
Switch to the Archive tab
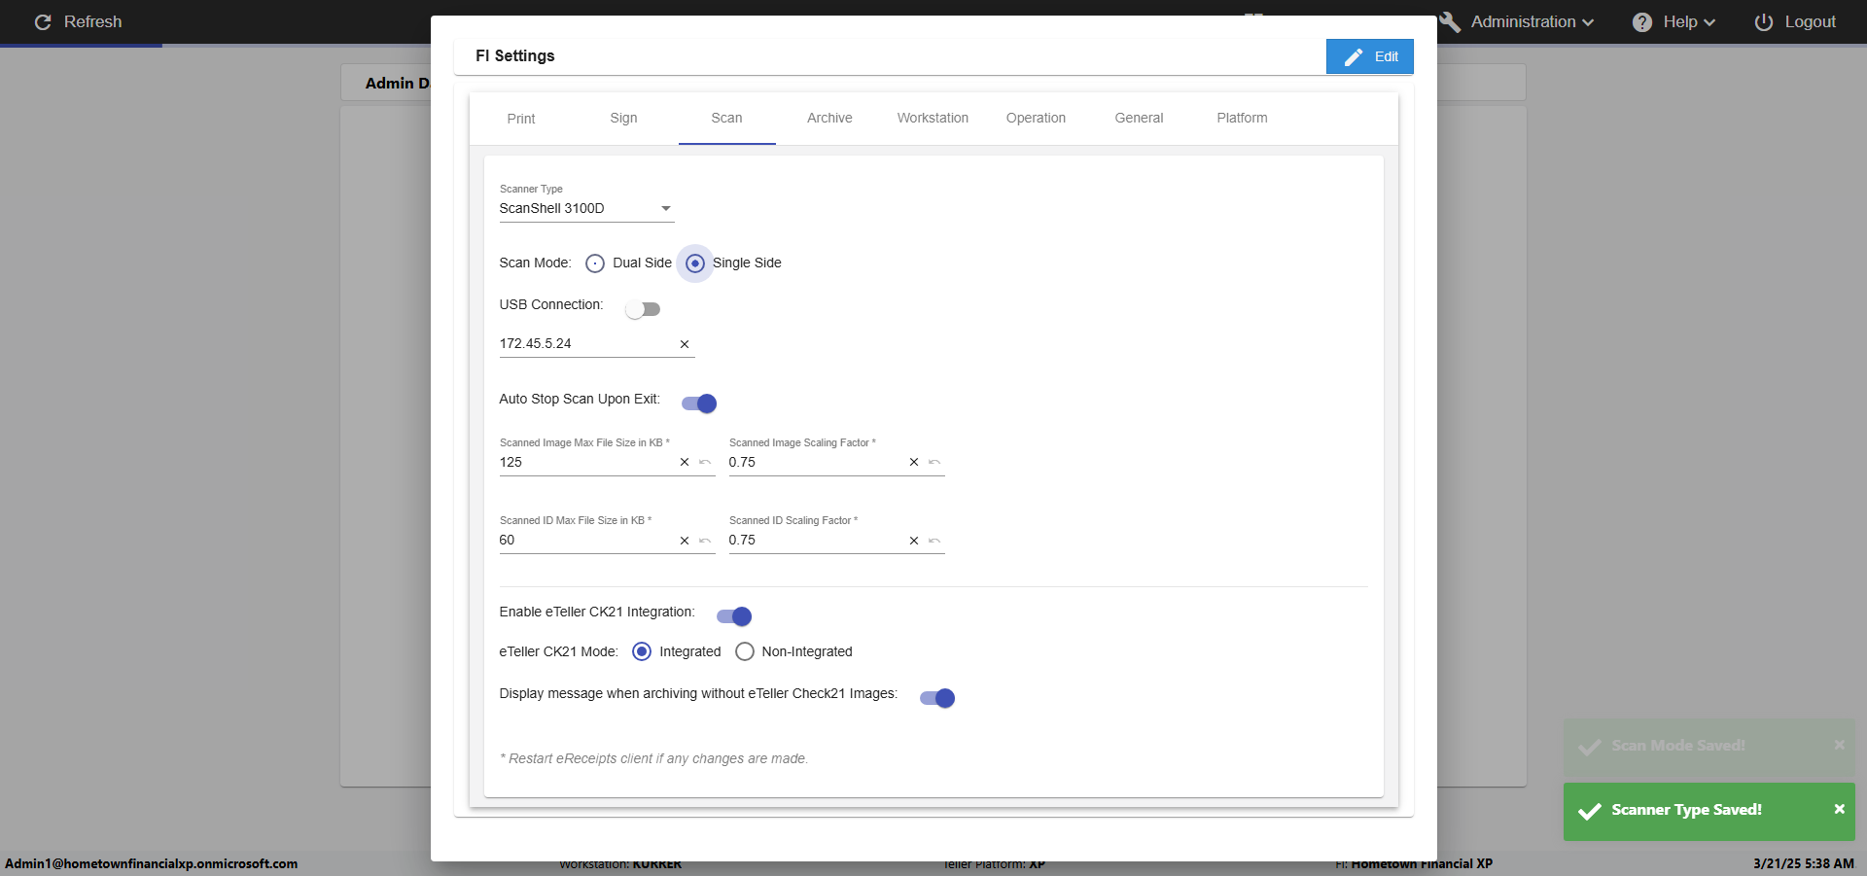tap(829, 118)
